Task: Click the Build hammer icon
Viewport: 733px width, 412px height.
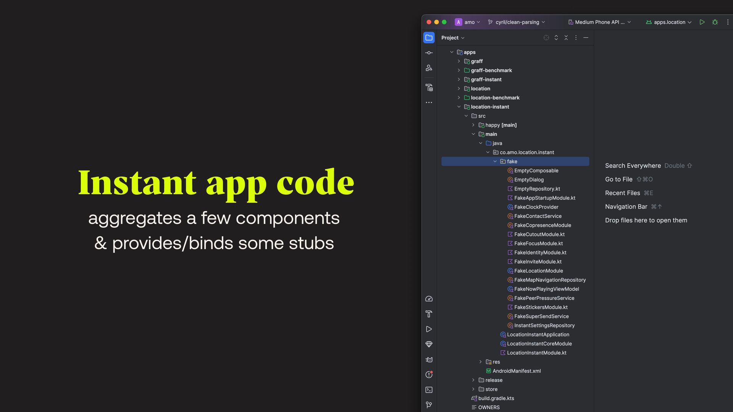Action: pyautogui.click(x=429, y=314)
